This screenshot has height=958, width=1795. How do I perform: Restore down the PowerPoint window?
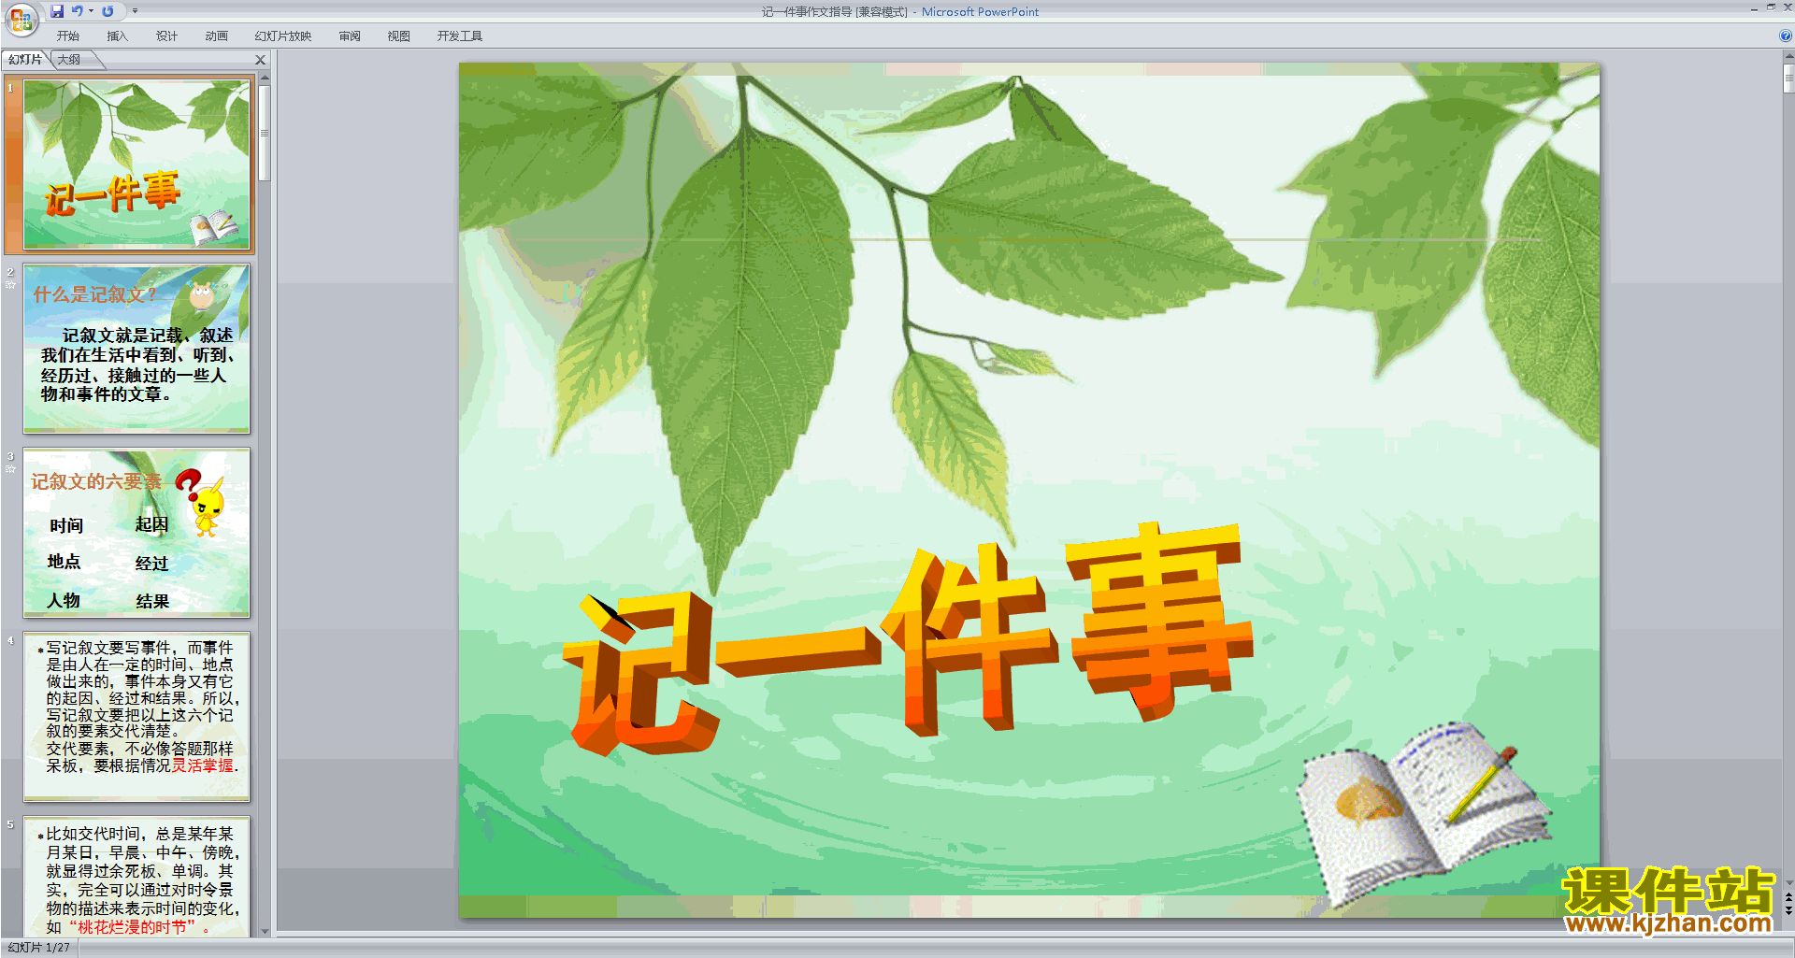click(1771, 8)
